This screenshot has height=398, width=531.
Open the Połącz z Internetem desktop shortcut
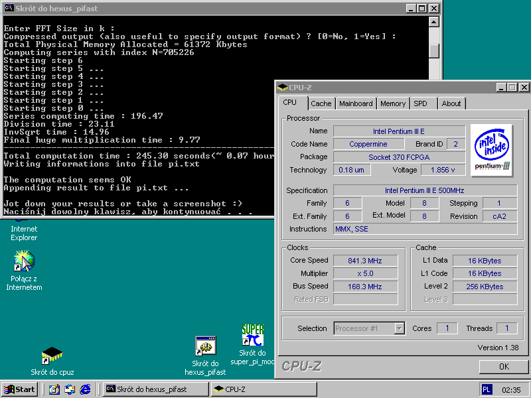click(24, 270)
